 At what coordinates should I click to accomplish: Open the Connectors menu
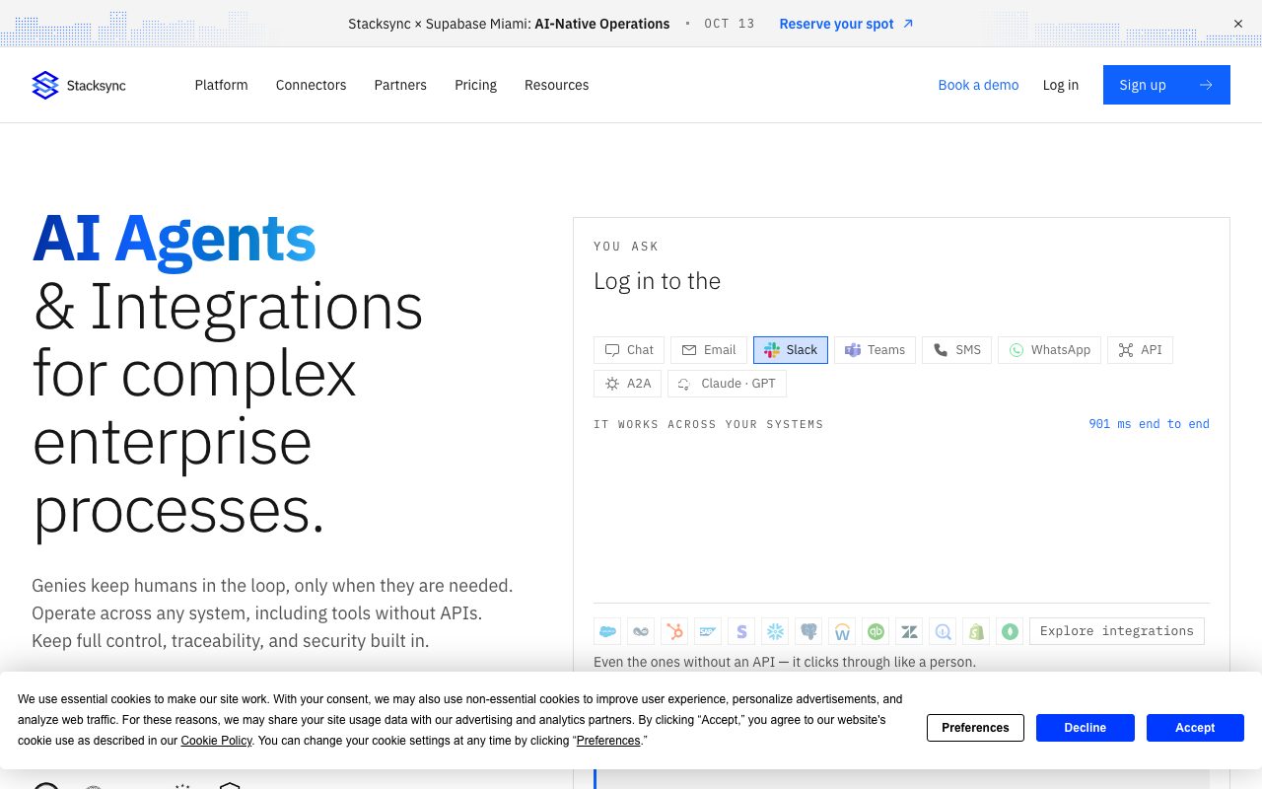point(312,85)
